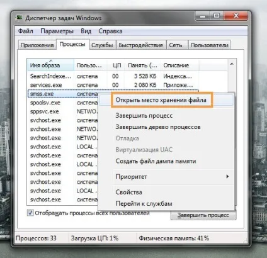Close the Task Manager window

(x=236, y=16)
